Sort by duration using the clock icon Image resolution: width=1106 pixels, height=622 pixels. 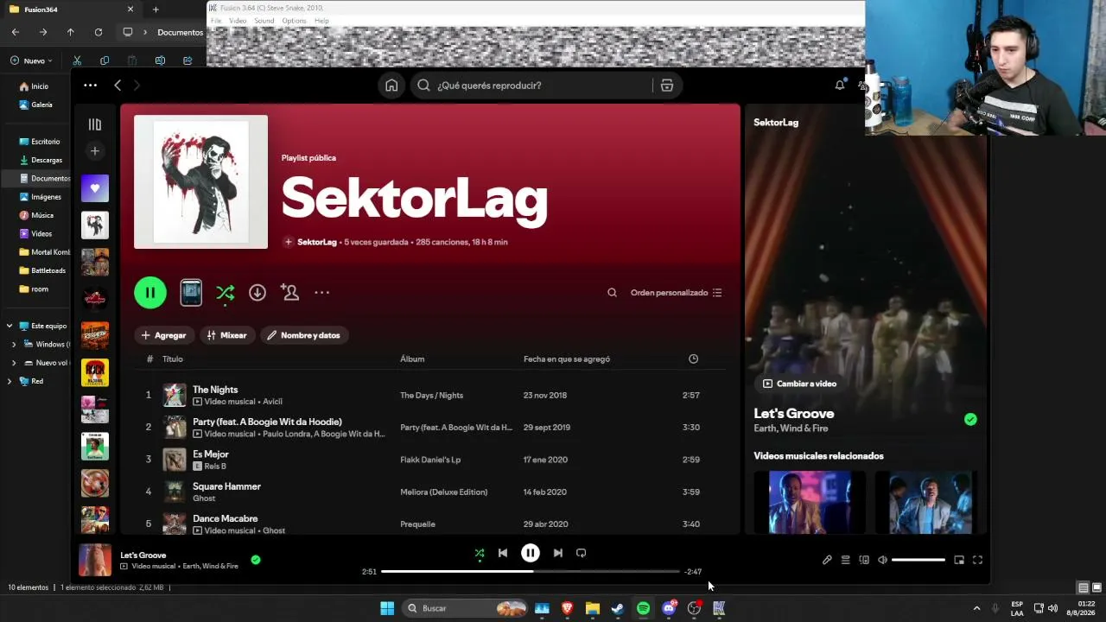point(693,359)
